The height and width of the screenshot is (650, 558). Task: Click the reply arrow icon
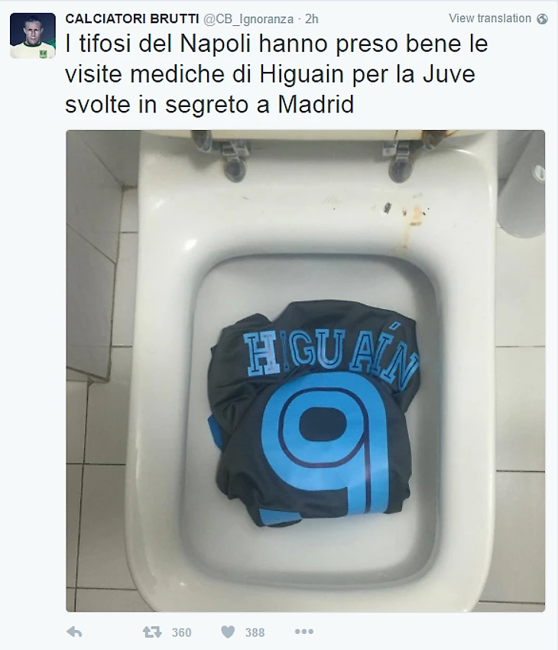[x=75, y=632]
